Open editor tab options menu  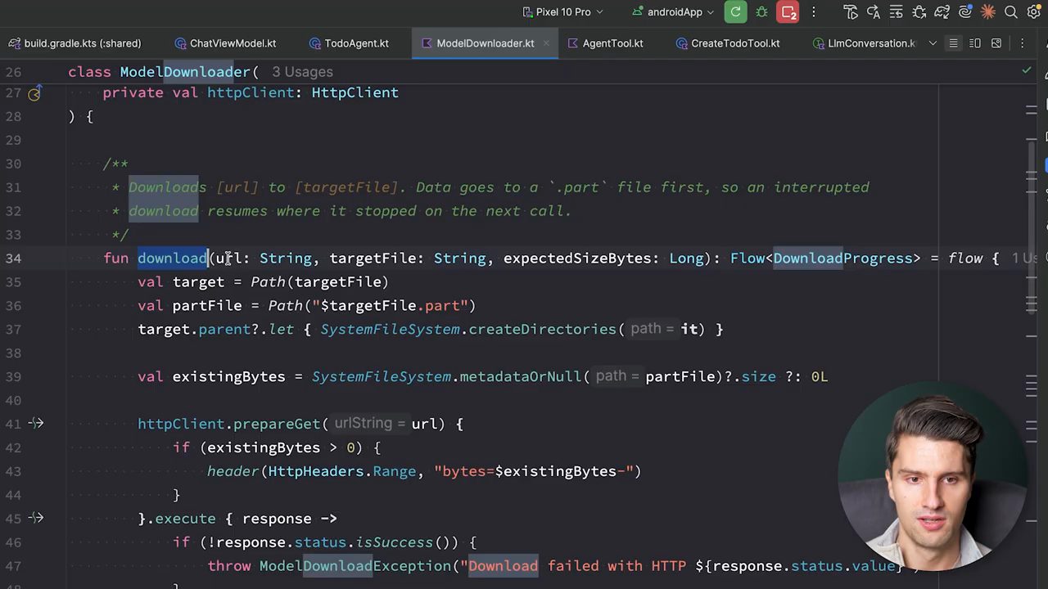pyautogui.click(x=1022, y=43)
